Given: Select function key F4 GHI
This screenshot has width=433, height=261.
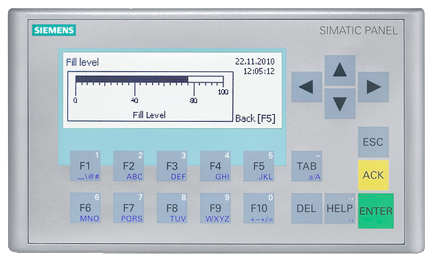Looking at the screenshot, I should click(x=215, y=166).
